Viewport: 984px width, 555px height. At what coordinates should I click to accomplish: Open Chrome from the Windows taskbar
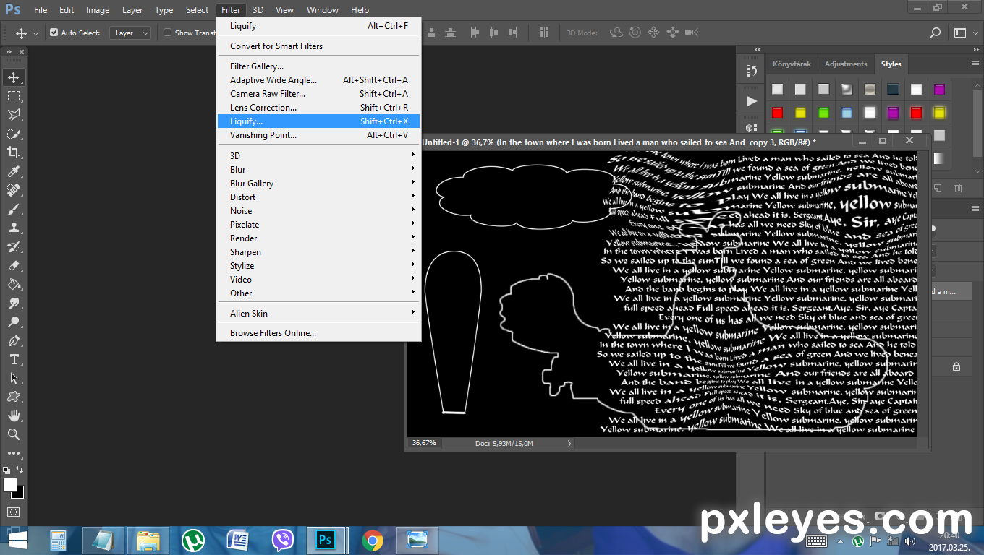click(373, 540)
